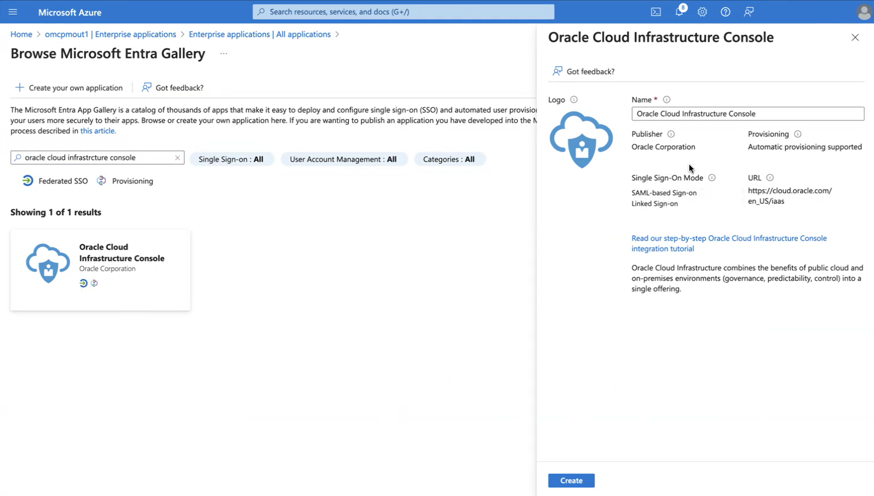Click the Create button
The image size is (874, 496).
(x=571, y=480)
